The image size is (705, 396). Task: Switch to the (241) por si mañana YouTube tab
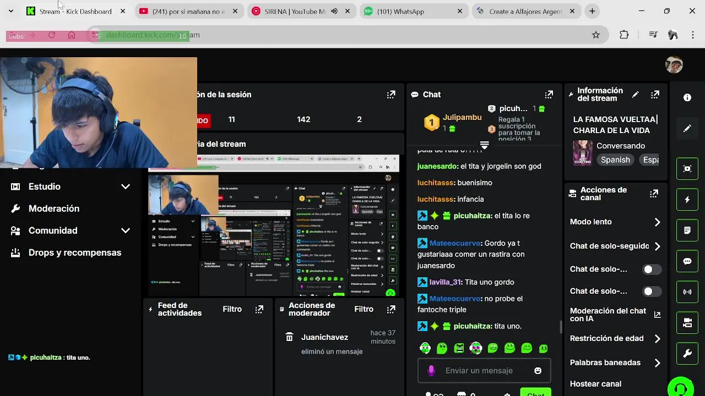click(x=188, y=11)
